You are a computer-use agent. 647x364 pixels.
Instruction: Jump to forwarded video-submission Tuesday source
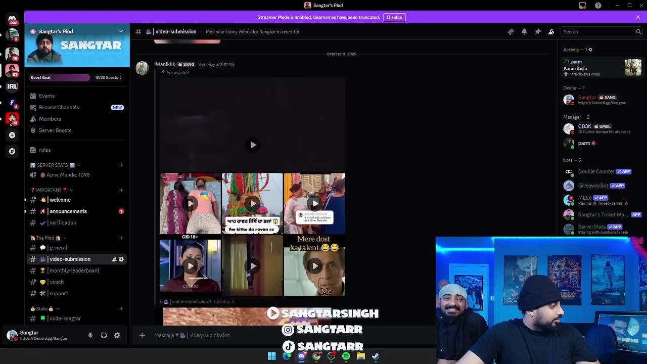pyautogui.click(x=197, y=302)
